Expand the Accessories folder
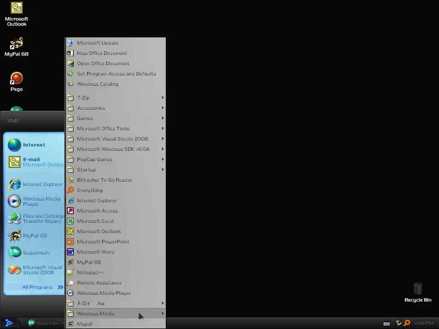 click(116, 108)
